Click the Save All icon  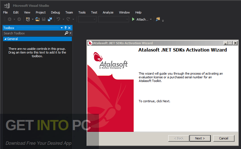(50, 19)
